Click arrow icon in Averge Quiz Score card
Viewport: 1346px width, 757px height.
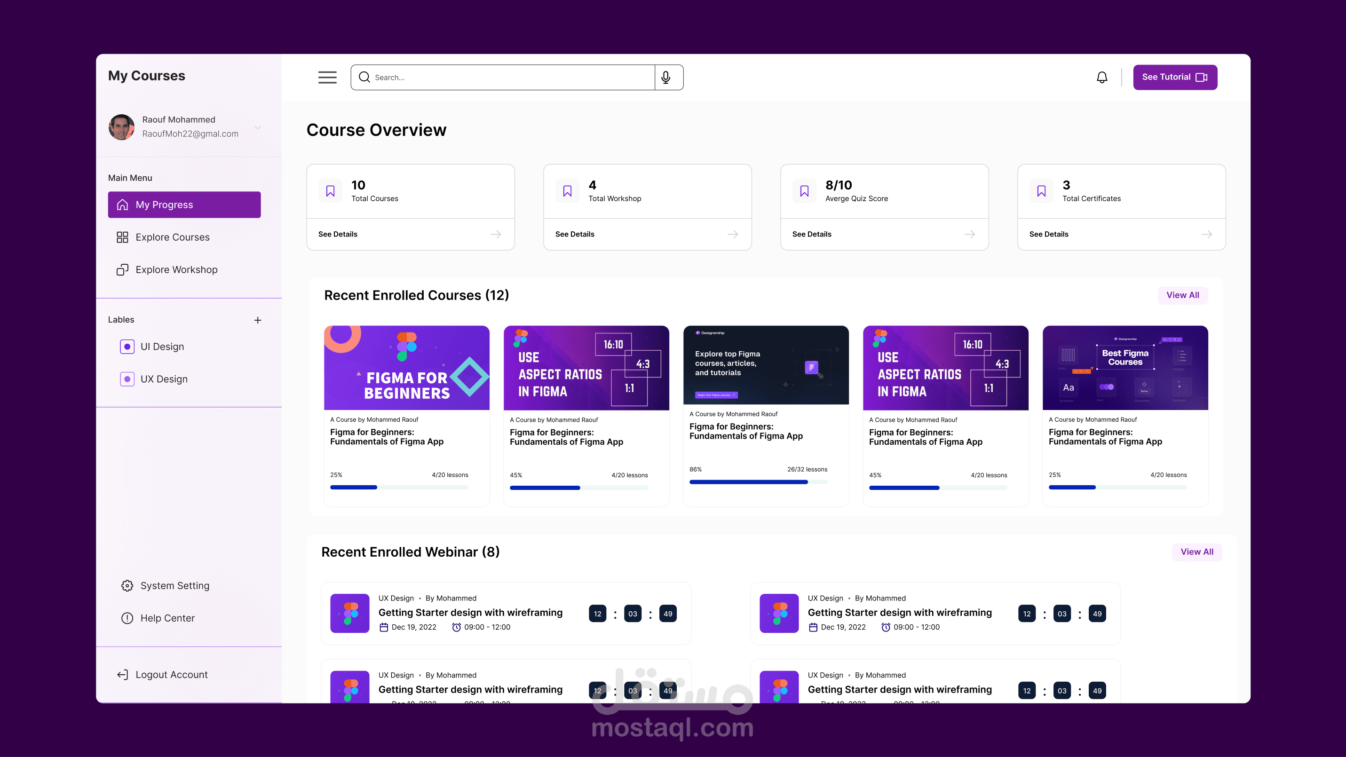pyautogui.click(x=970, y=234)
